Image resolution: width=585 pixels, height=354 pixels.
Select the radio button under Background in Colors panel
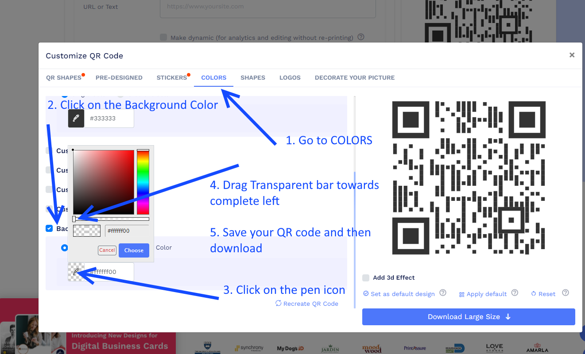[x=65, y=248]
